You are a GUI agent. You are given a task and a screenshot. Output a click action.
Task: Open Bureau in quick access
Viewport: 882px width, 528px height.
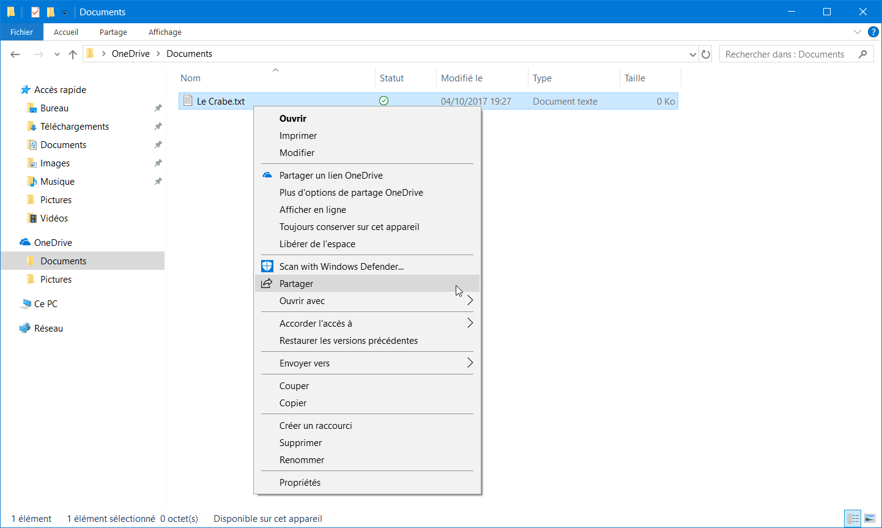click(54, 108)
